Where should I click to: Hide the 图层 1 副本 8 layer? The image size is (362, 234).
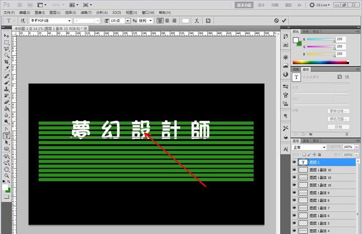(295, 200)
